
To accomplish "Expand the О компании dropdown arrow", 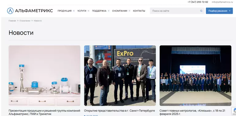I will click(x=129, y=11).
